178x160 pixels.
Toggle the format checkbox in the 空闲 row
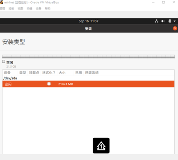49,84
